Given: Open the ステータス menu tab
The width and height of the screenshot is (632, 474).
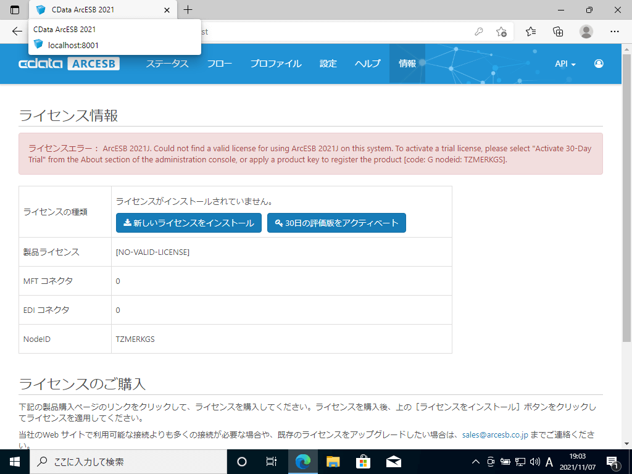Looking at the screenshot, I should click(x=167, y=64).
